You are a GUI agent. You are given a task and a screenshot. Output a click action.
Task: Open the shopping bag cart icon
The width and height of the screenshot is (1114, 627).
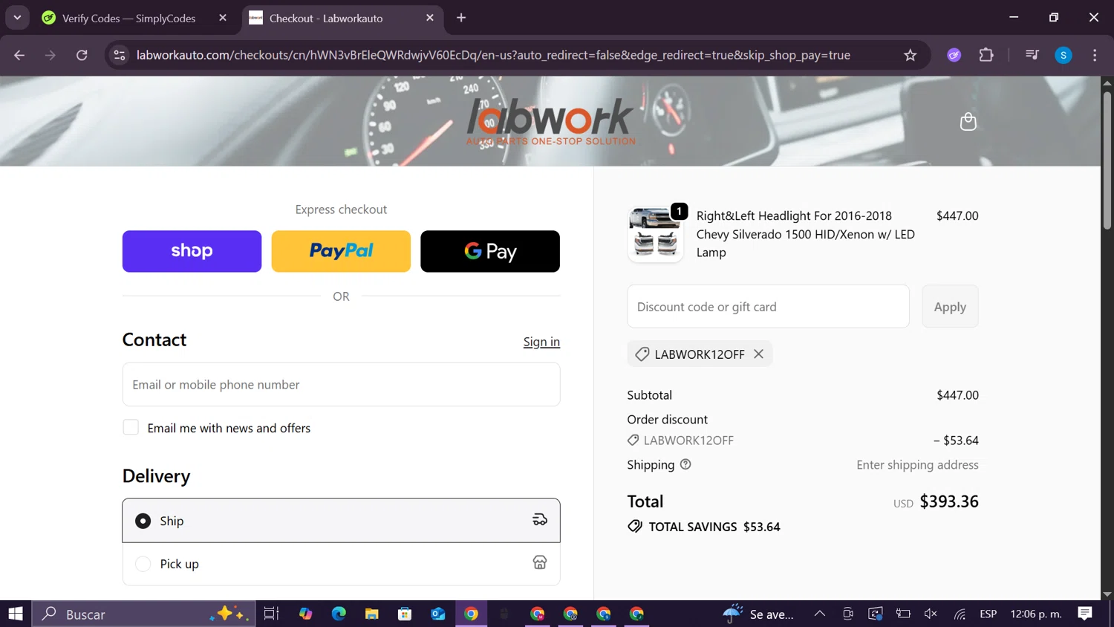(x=968, y=121)
